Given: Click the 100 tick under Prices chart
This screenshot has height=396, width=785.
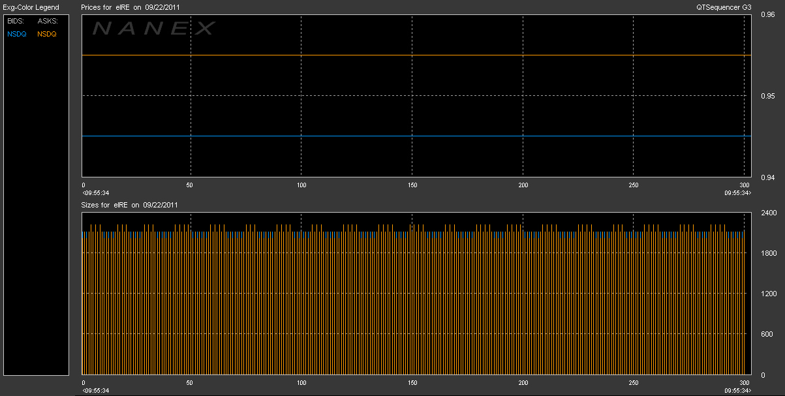Looking at the screenshot, I should point(301,185).
